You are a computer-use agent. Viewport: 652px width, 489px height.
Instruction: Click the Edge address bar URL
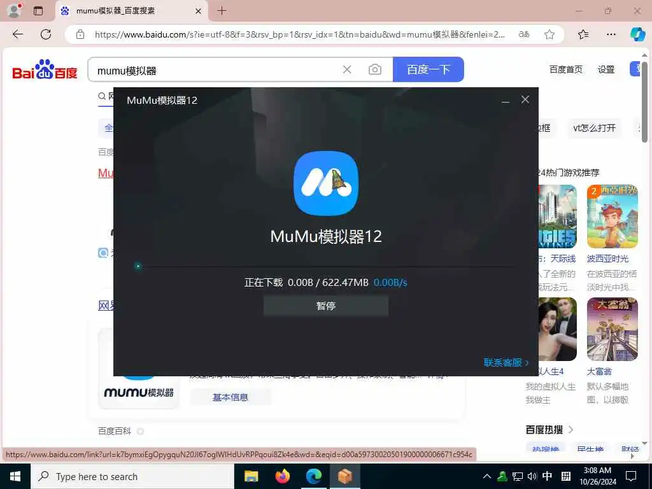(x=299, y=34)
